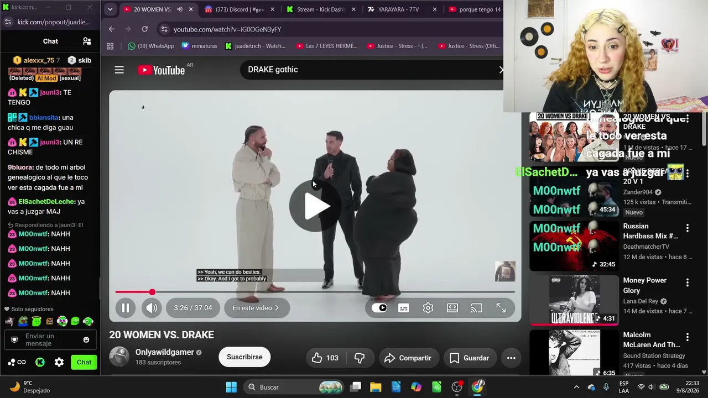Enter fullscreen mode in the player
Screen dimensions: 708x398
pyautogui.click(x=501, y=308)
